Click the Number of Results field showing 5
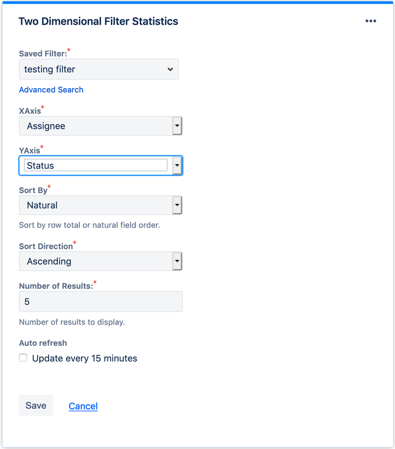The width and height of the screenshot is (395, 449). (x=100, y=302)
